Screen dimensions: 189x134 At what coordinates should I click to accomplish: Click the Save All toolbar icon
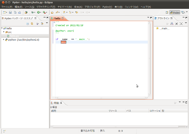[x=15, y=12]
